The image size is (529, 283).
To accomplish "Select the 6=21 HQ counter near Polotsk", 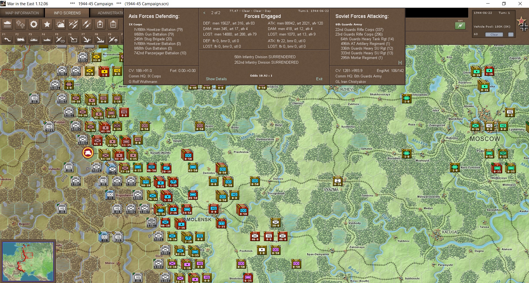I will click(49, 127).
